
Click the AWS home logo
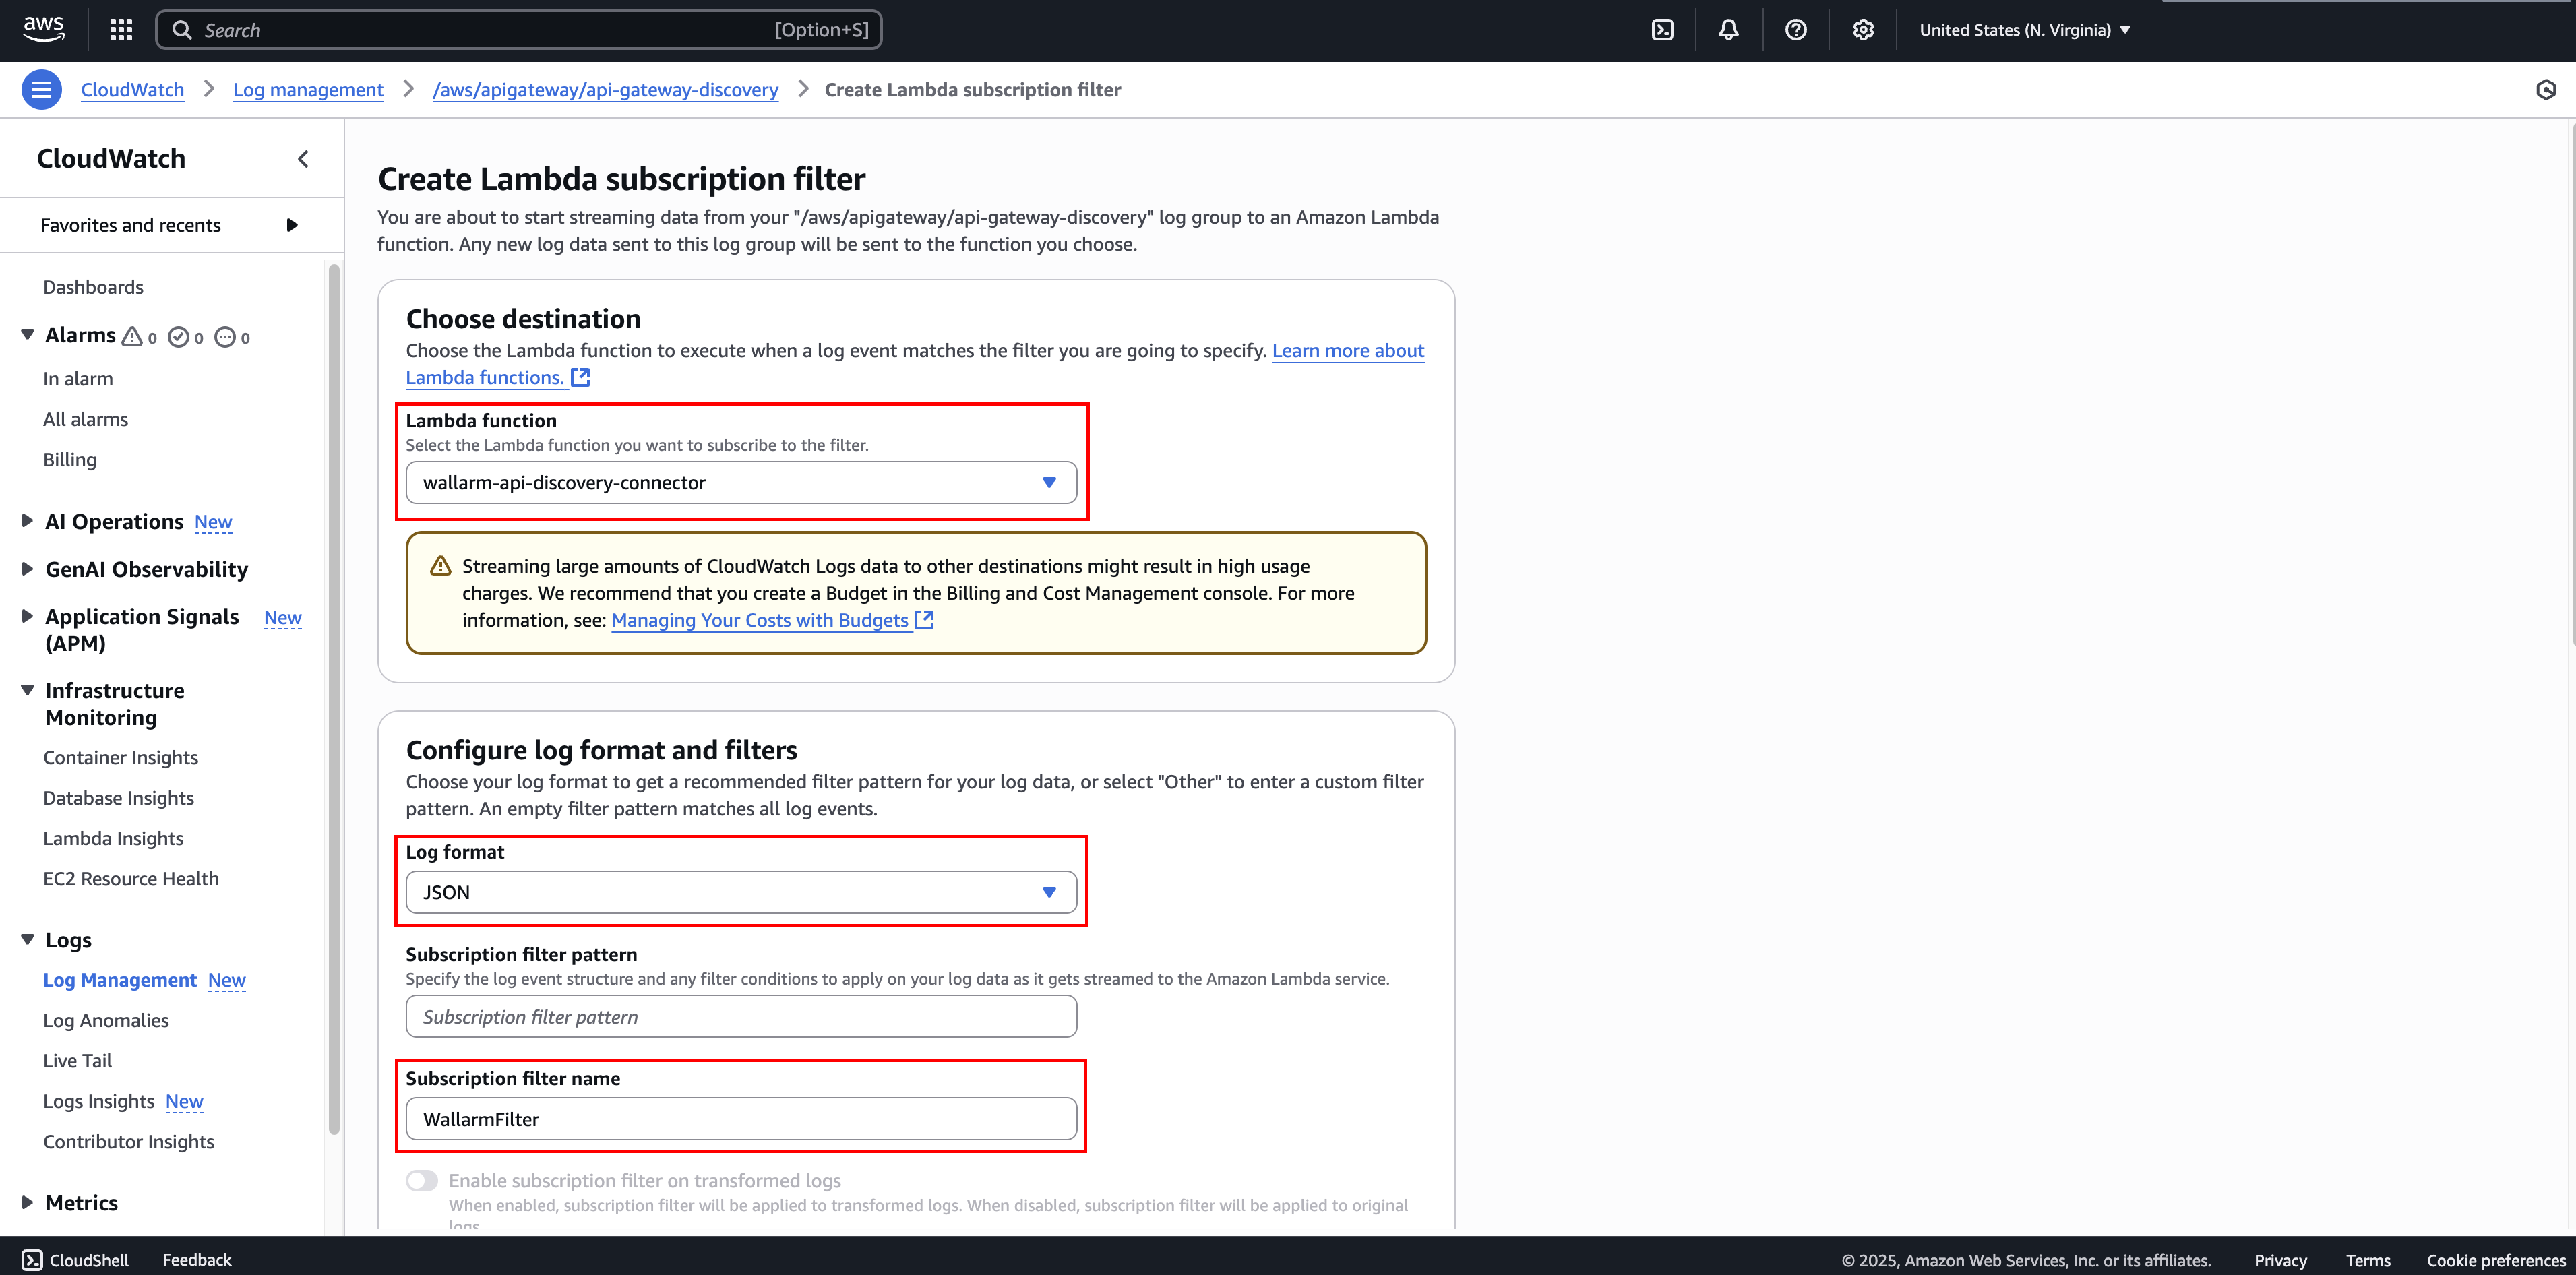[x=43, y=29]
